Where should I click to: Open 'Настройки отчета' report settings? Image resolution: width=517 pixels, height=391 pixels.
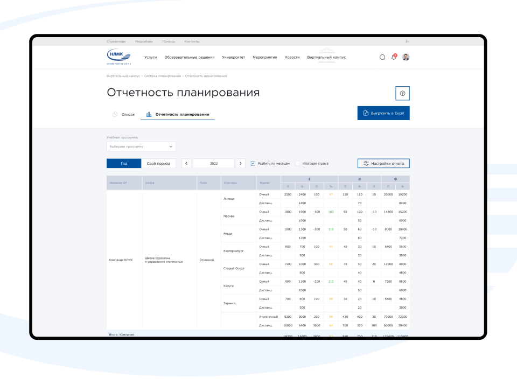click(383, 163)
